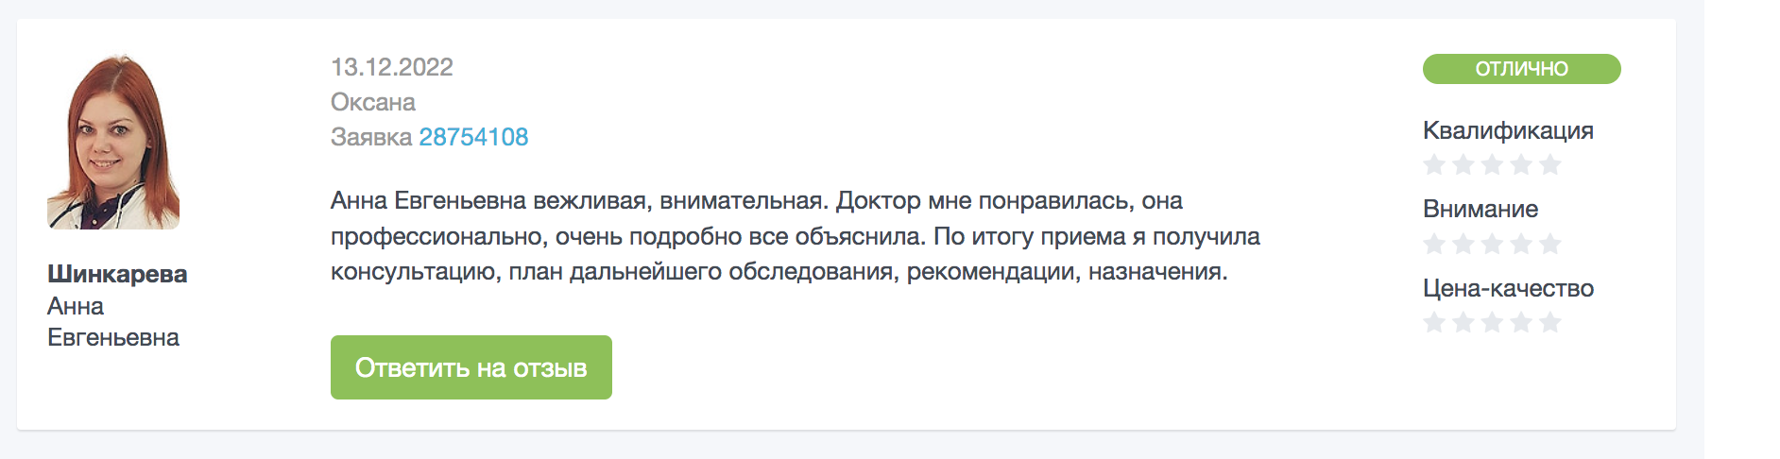The image size is (1780, 459).
Task: Click second star under Внимание
Action: pyautogui.click(x=1463, y=245)
